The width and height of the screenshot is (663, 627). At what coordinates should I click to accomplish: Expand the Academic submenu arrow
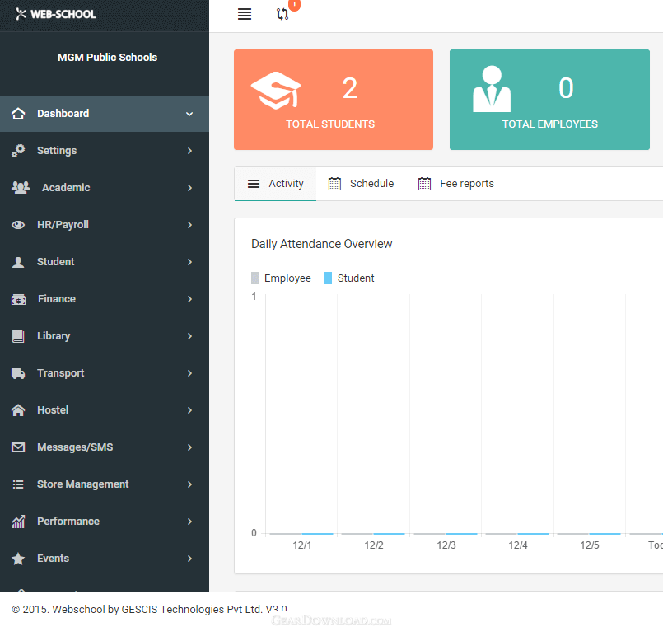click(189, 188)
